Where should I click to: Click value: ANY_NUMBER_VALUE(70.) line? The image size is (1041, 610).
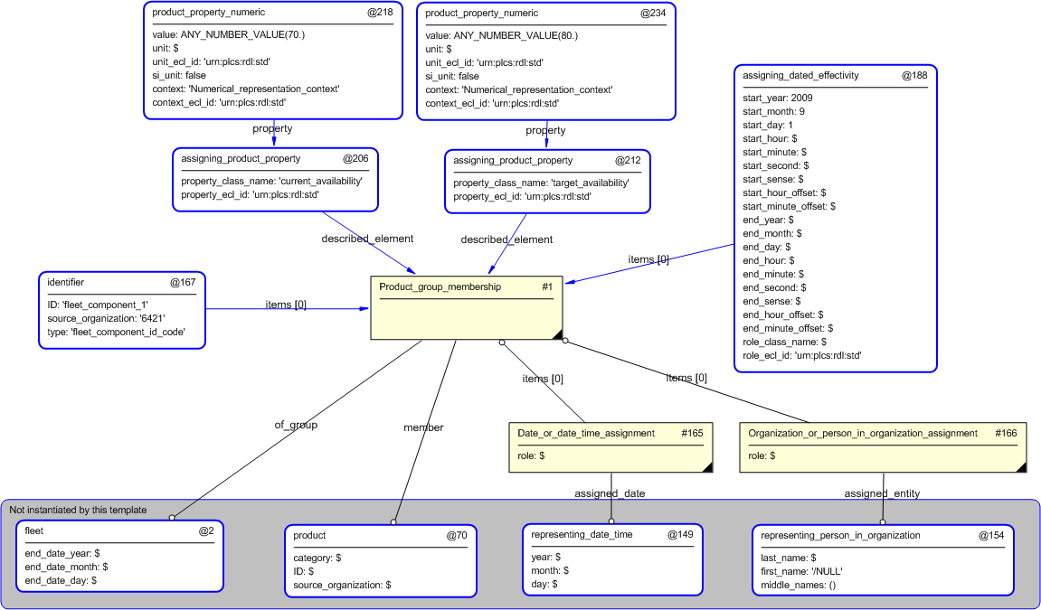coord(229,34)
